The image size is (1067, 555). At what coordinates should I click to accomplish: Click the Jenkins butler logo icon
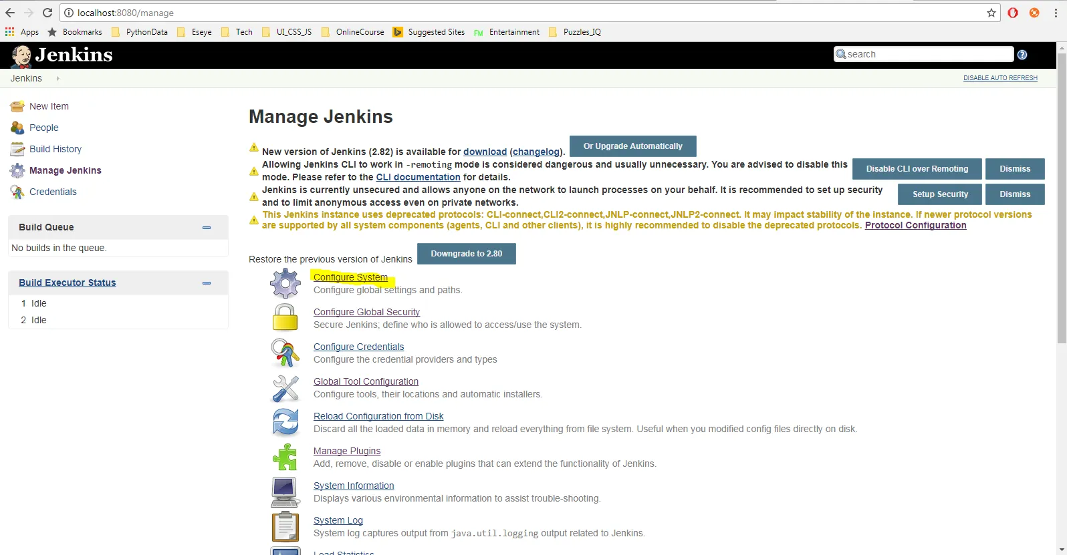point(21,56)
